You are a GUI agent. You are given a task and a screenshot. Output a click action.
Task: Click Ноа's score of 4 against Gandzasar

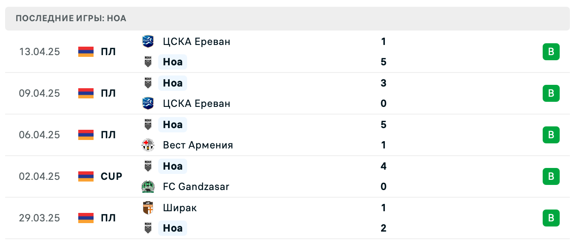[x=383, y=166]
